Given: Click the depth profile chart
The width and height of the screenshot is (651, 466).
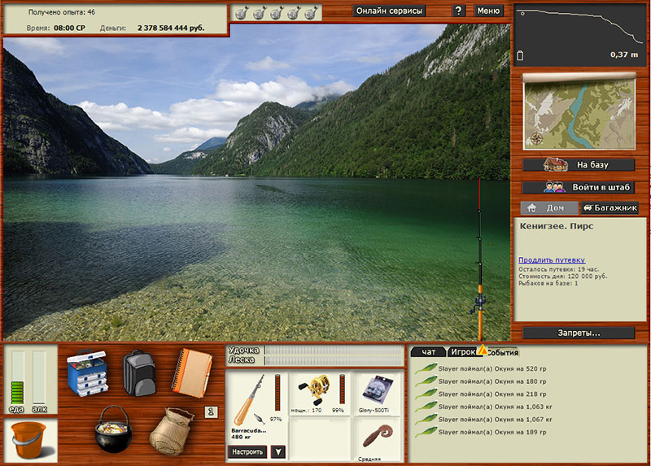Looking at the screenshot, I should pos(580,35).
